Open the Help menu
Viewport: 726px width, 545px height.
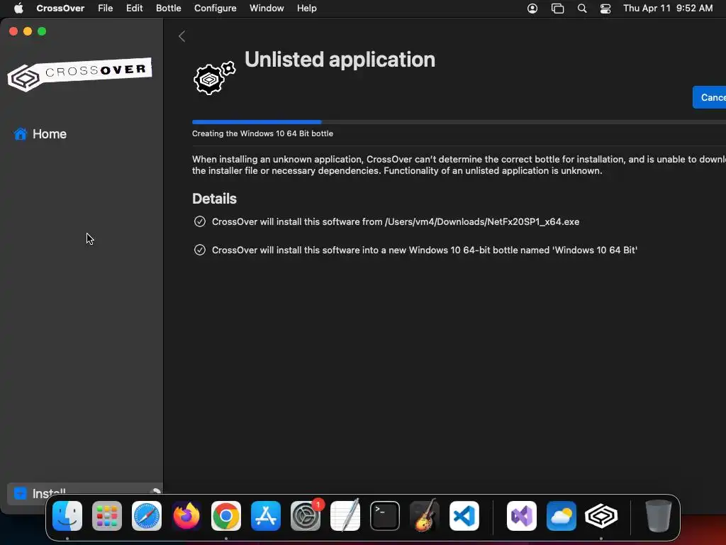307,9
